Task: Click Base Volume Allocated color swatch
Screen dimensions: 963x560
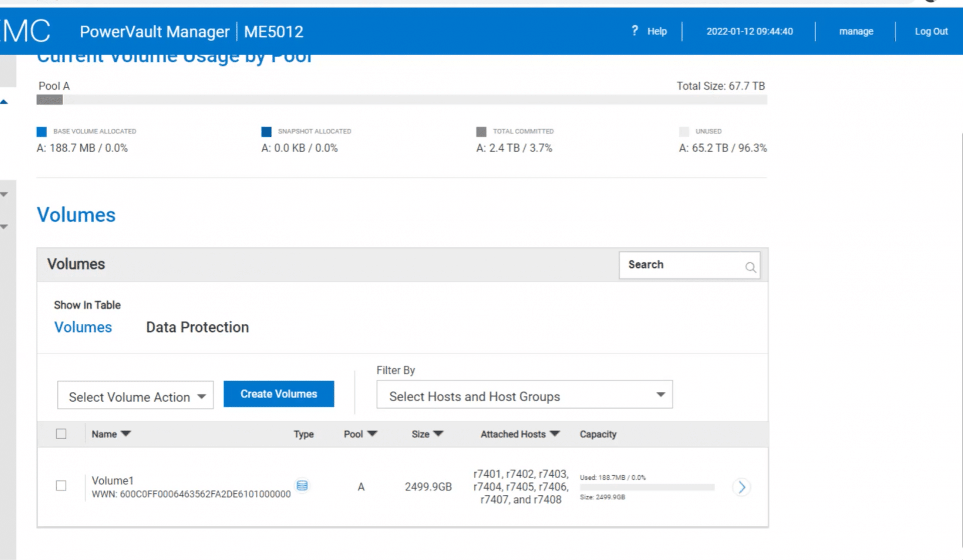Action: [x=42, y=132]
